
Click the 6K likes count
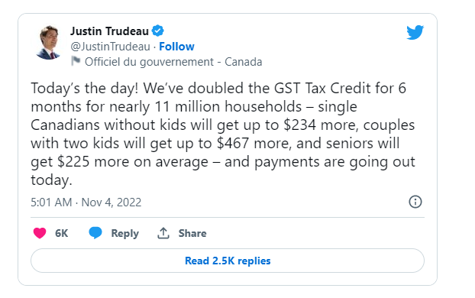[62, 233]
